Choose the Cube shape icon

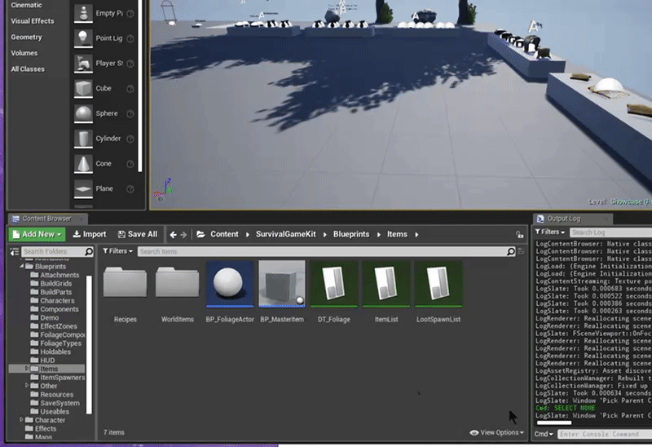[83, 88]
